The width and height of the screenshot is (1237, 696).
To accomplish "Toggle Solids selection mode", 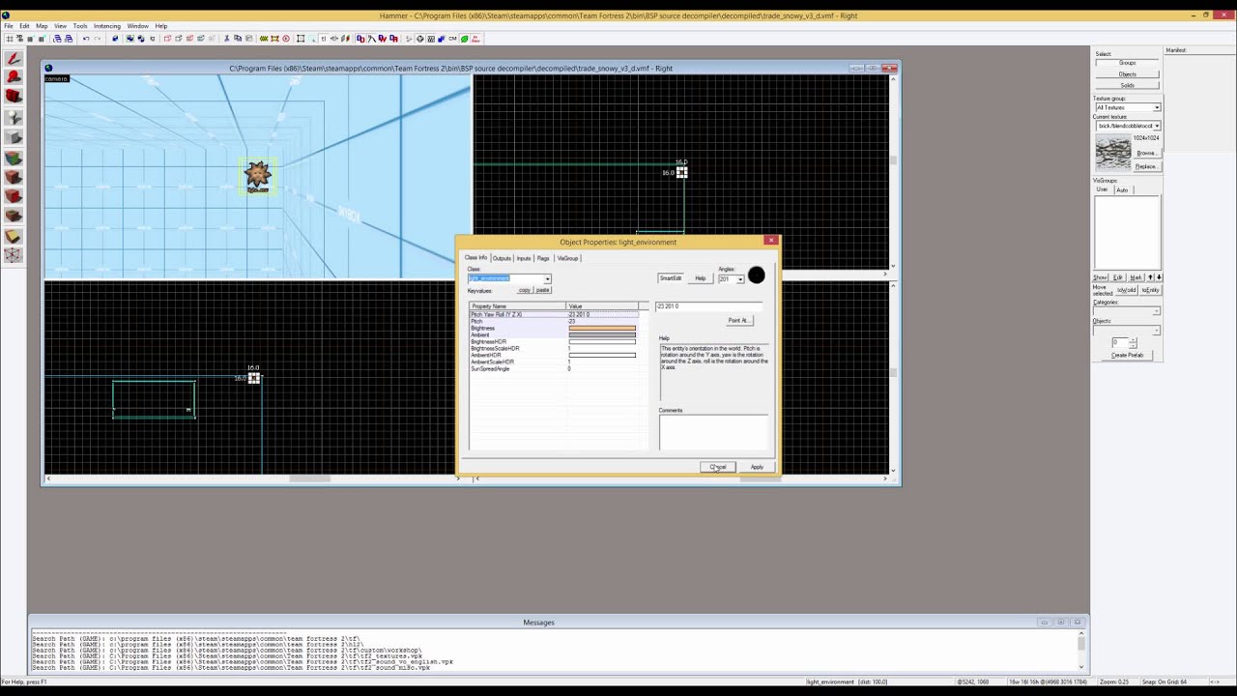I will coord(1127,85).
